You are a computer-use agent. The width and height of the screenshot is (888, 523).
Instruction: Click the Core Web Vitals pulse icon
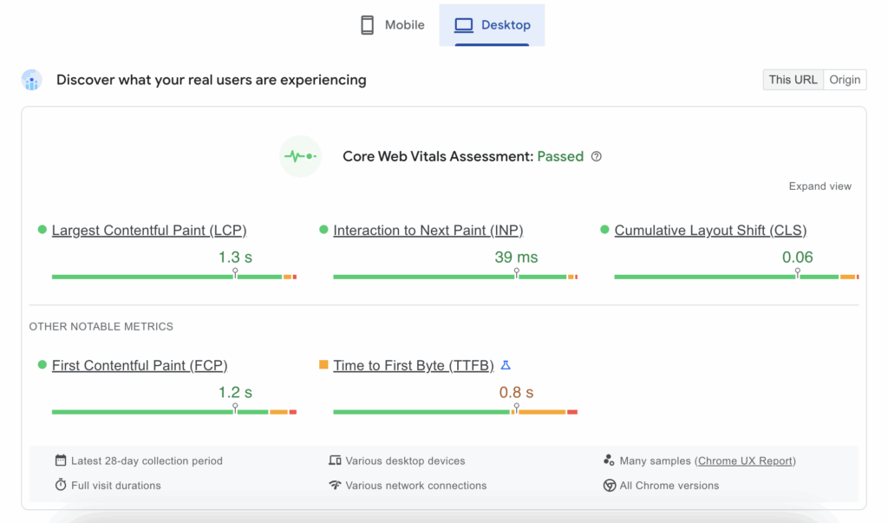pos(300,157)
